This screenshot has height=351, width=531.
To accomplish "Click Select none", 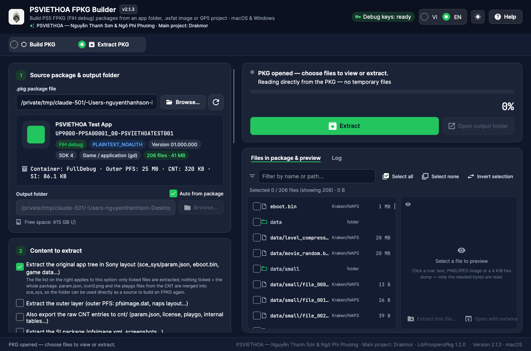I will click(x=440, y=176).
